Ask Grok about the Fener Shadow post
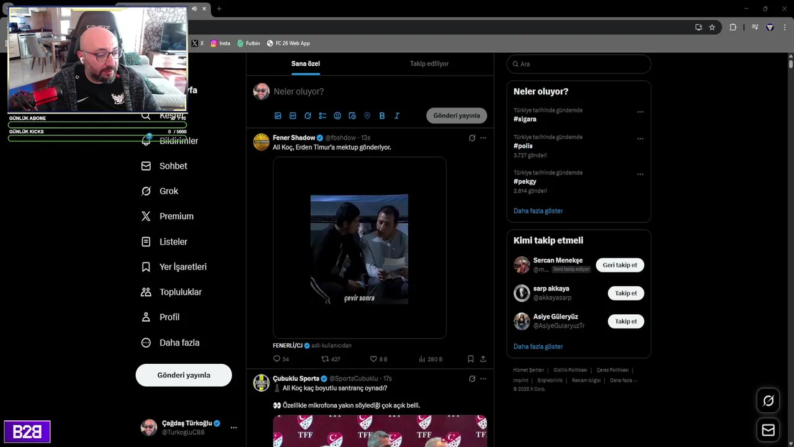794x447 pixels. tap(472, 138)
